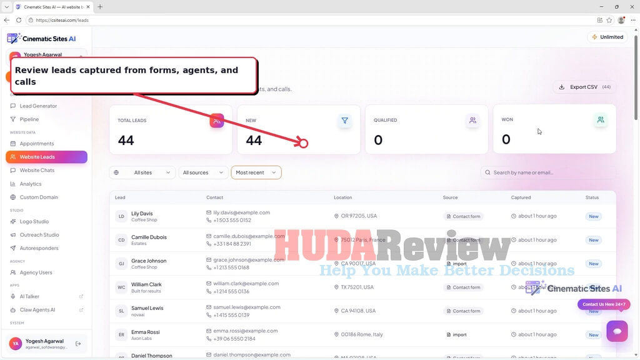Click samuel.lewis@example.com email
Viewport: 640px width, 360px height.
(246, 307)
